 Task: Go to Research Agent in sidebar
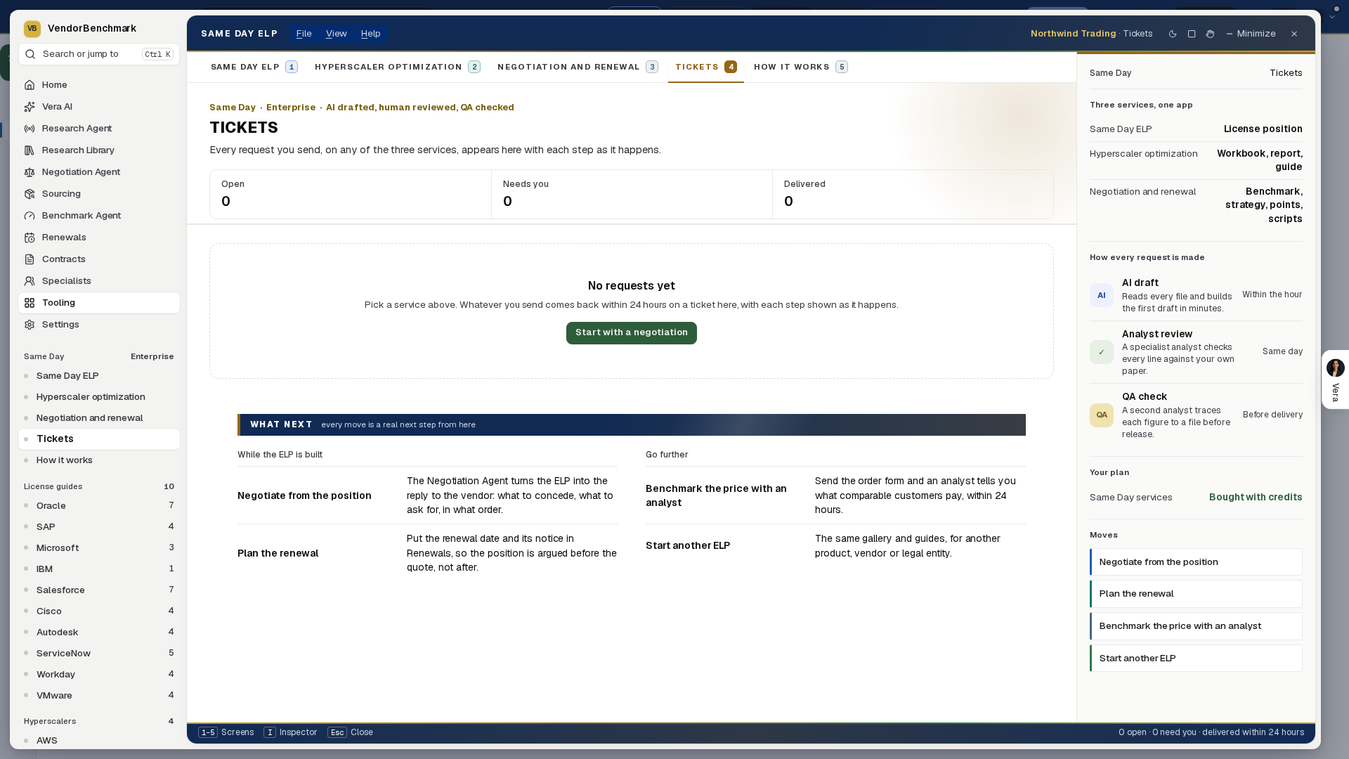[98, 129]
